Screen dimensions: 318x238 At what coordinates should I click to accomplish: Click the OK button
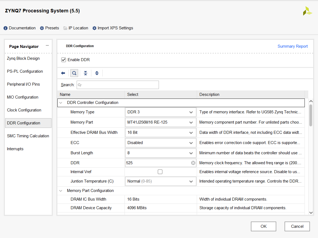click(263, 226)
